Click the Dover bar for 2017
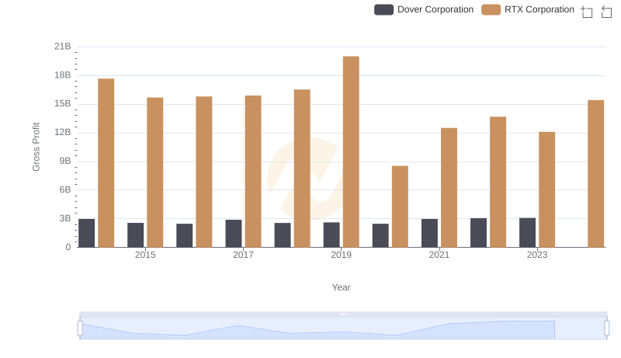The height and width of the screenshot is (358, 621). (234, 234)
